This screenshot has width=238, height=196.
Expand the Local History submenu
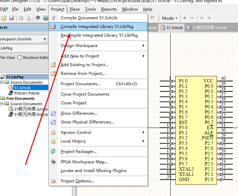[143, 141]
